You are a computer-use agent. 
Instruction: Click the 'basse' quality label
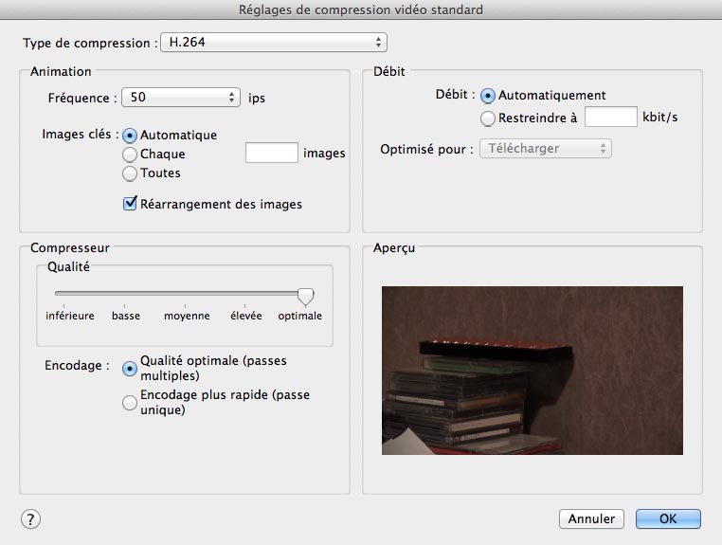click(x=126, y=316)
